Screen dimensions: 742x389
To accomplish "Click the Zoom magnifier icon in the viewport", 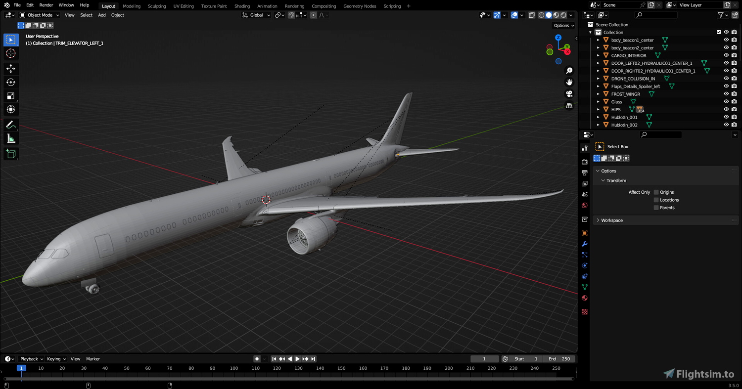I will point(569,70).
